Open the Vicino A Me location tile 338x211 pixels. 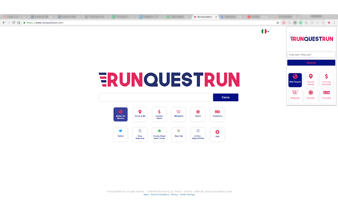pos(140,114)
